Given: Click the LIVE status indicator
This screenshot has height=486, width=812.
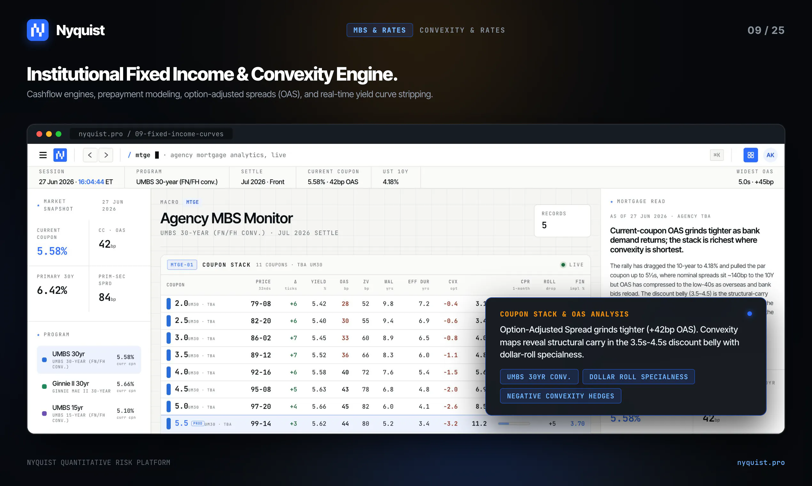Looking at the screenshot, I should click(x=572, y=265).
